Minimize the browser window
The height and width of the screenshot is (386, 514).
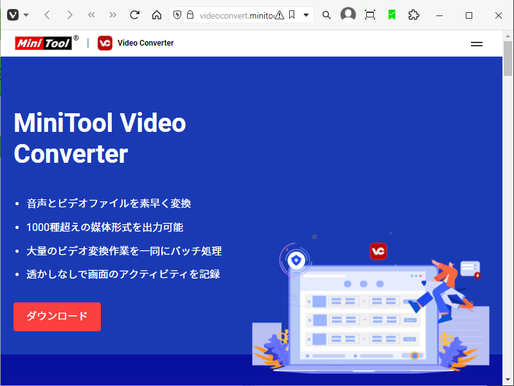tap(439, 15)
